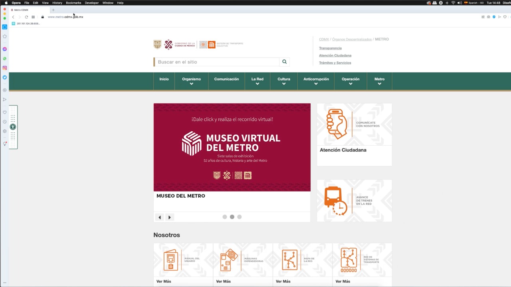The width and height of the screenshot is (511, 287).
Task: Open the Avance de Trenes bus icon
Action: pos(336,201)
